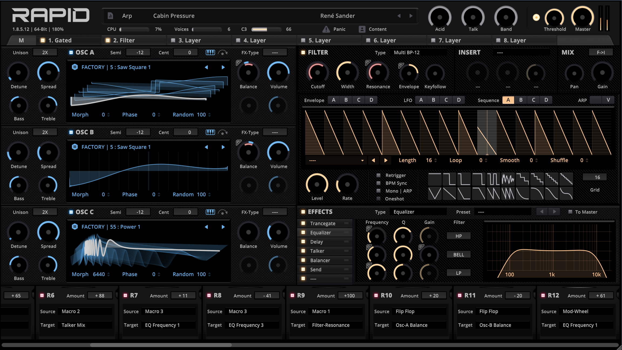Open the effects Type Equalizer dropdown

pos(418,212)
